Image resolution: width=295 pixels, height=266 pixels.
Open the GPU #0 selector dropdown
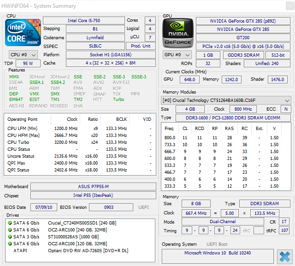(x=177, y=55)
